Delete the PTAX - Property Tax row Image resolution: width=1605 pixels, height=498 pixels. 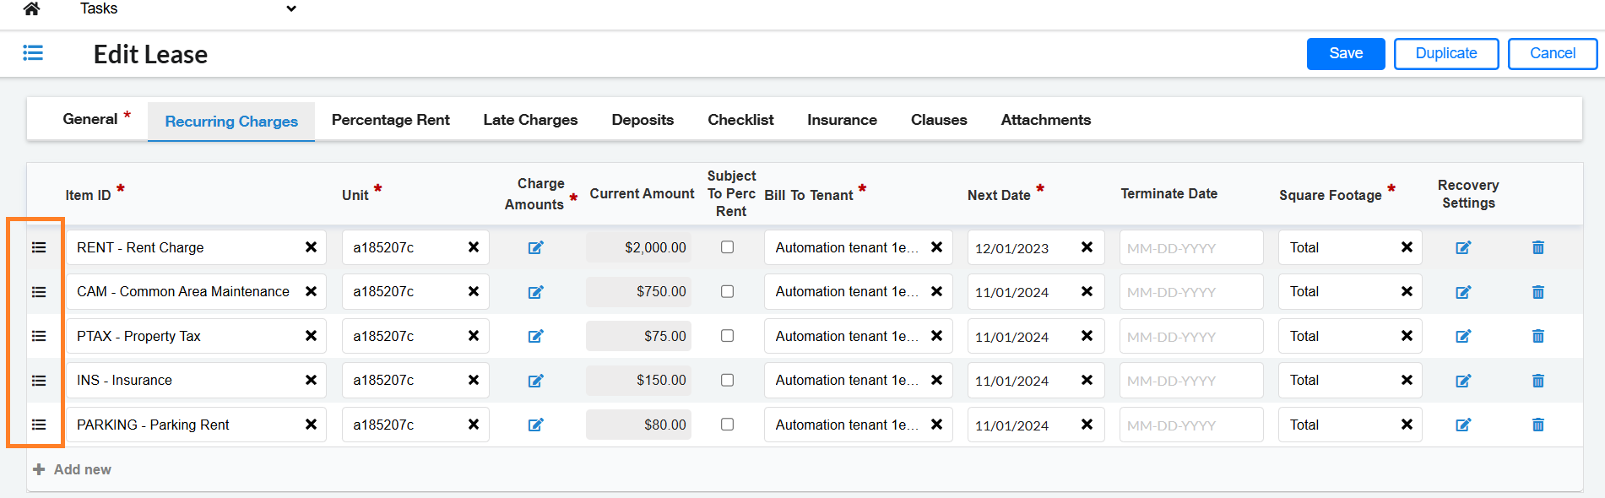(x=1538, y=336)
